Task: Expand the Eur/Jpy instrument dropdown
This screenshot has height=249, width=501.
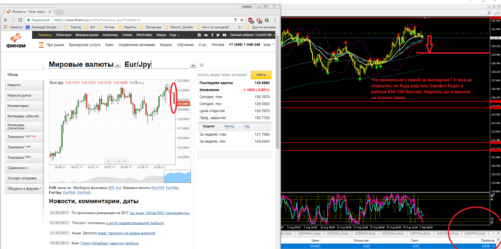Action: (193, 65)
